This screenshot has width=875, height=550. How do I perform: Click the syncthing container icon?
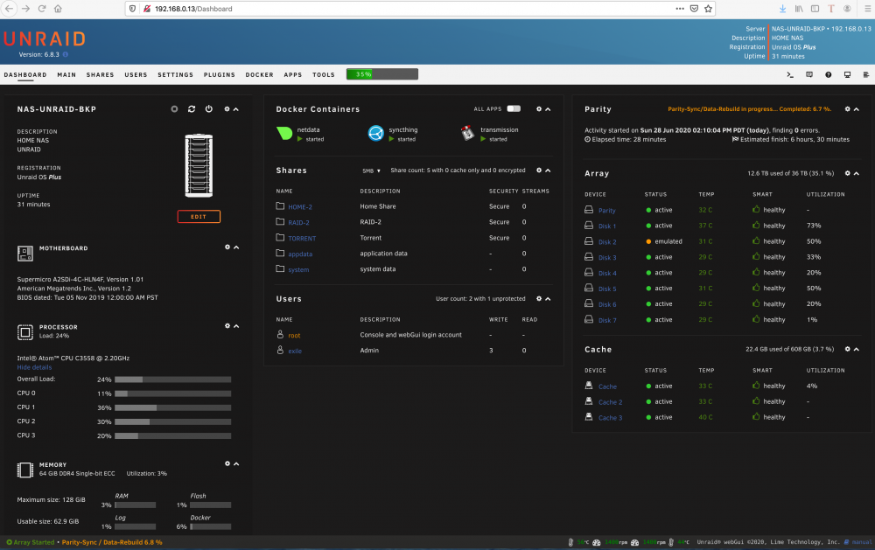click(x=376, y=133)
